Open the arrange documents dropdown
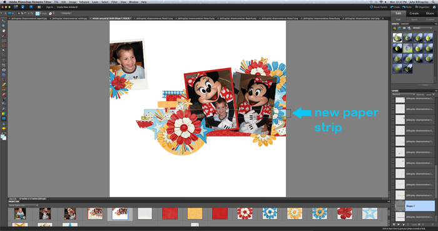This screenshot has height=231, width=438. point(39,7)
